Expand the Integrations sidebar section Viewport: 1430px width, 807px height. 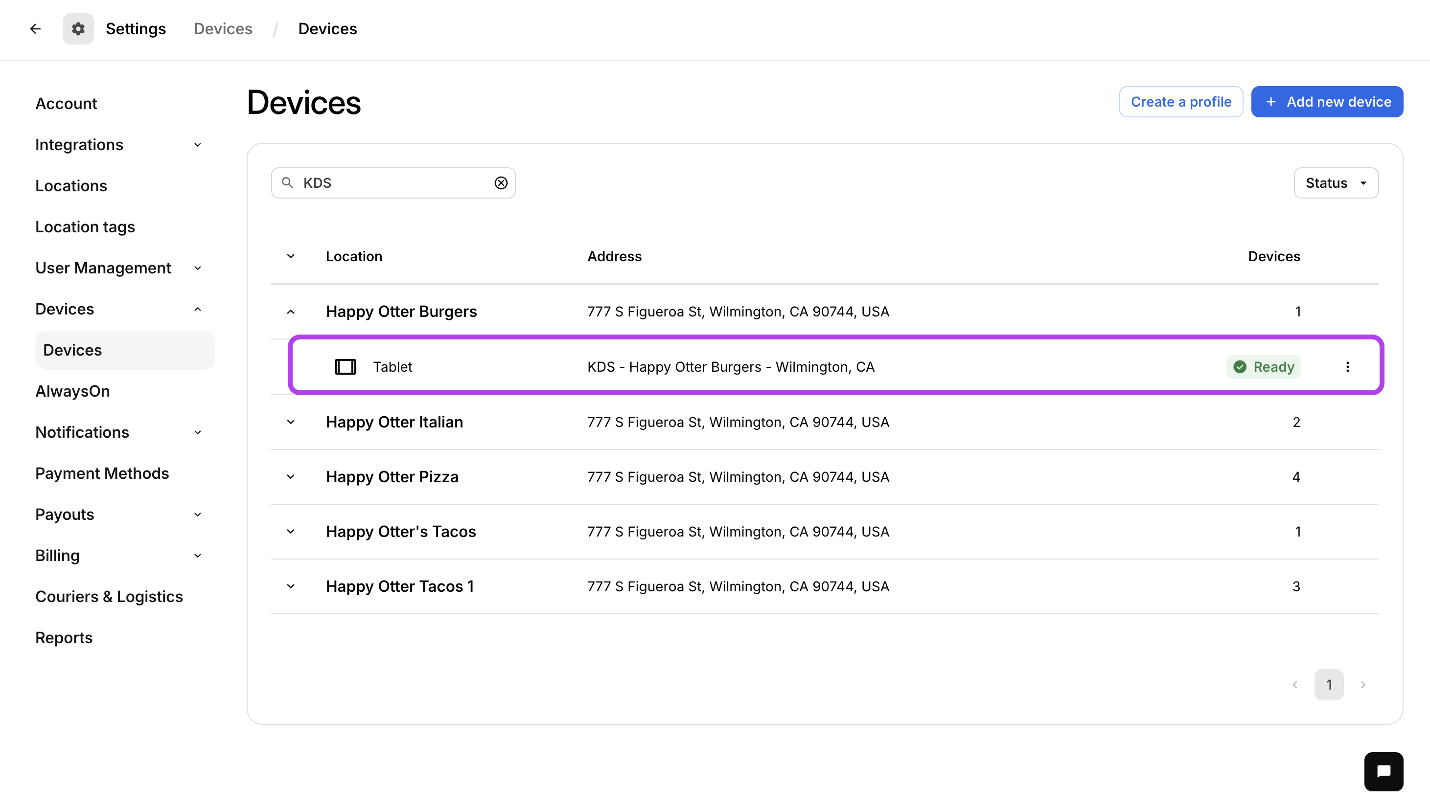coord(119,145)
